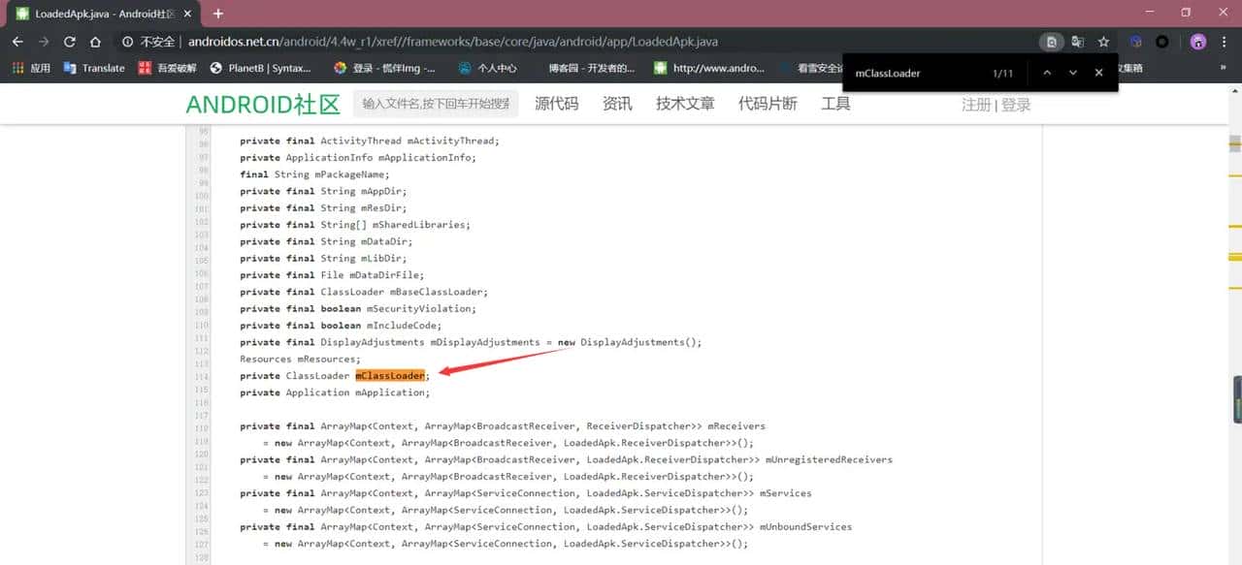Click the find-in-page icon in address bar
The height and width of the screenshot is (565, 1242).
click(x=1051, y=42)
